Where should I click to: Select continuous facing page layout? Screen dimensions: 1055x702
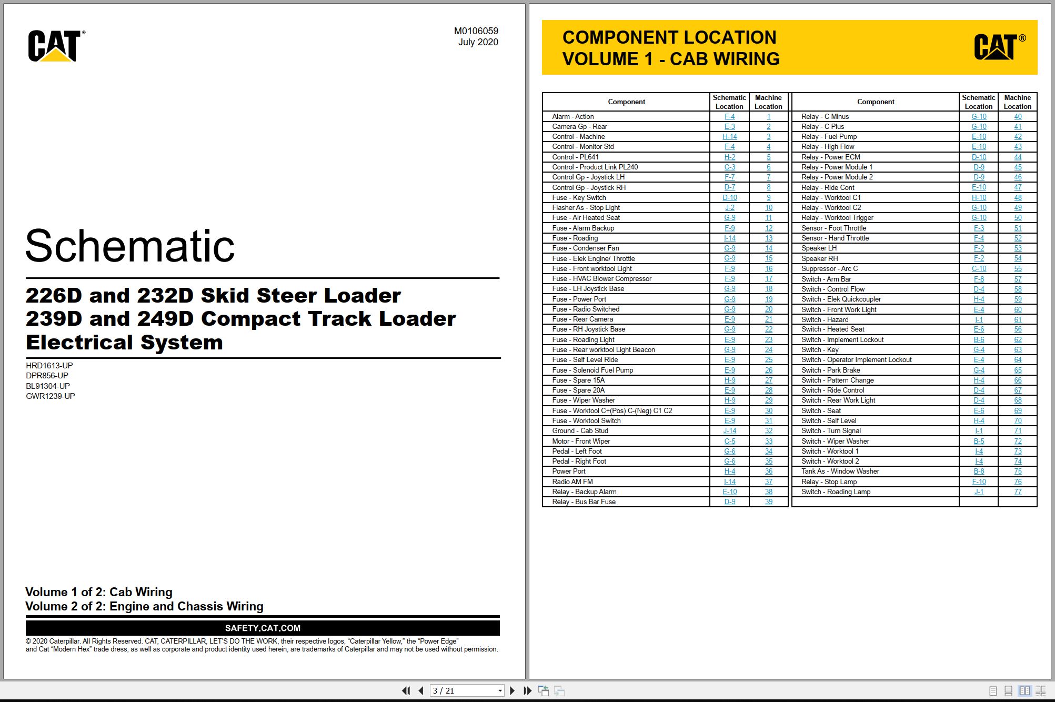(x=1041, y=690)
